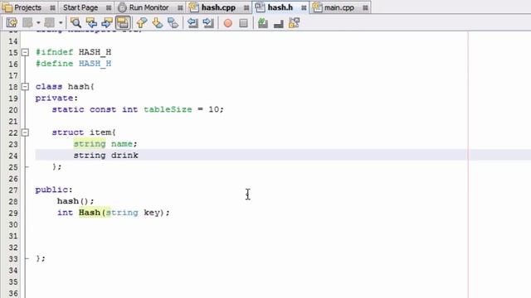531x298 pixels.
Task: Click '#ifndef' directive on line 15
Action: (54, 52)
